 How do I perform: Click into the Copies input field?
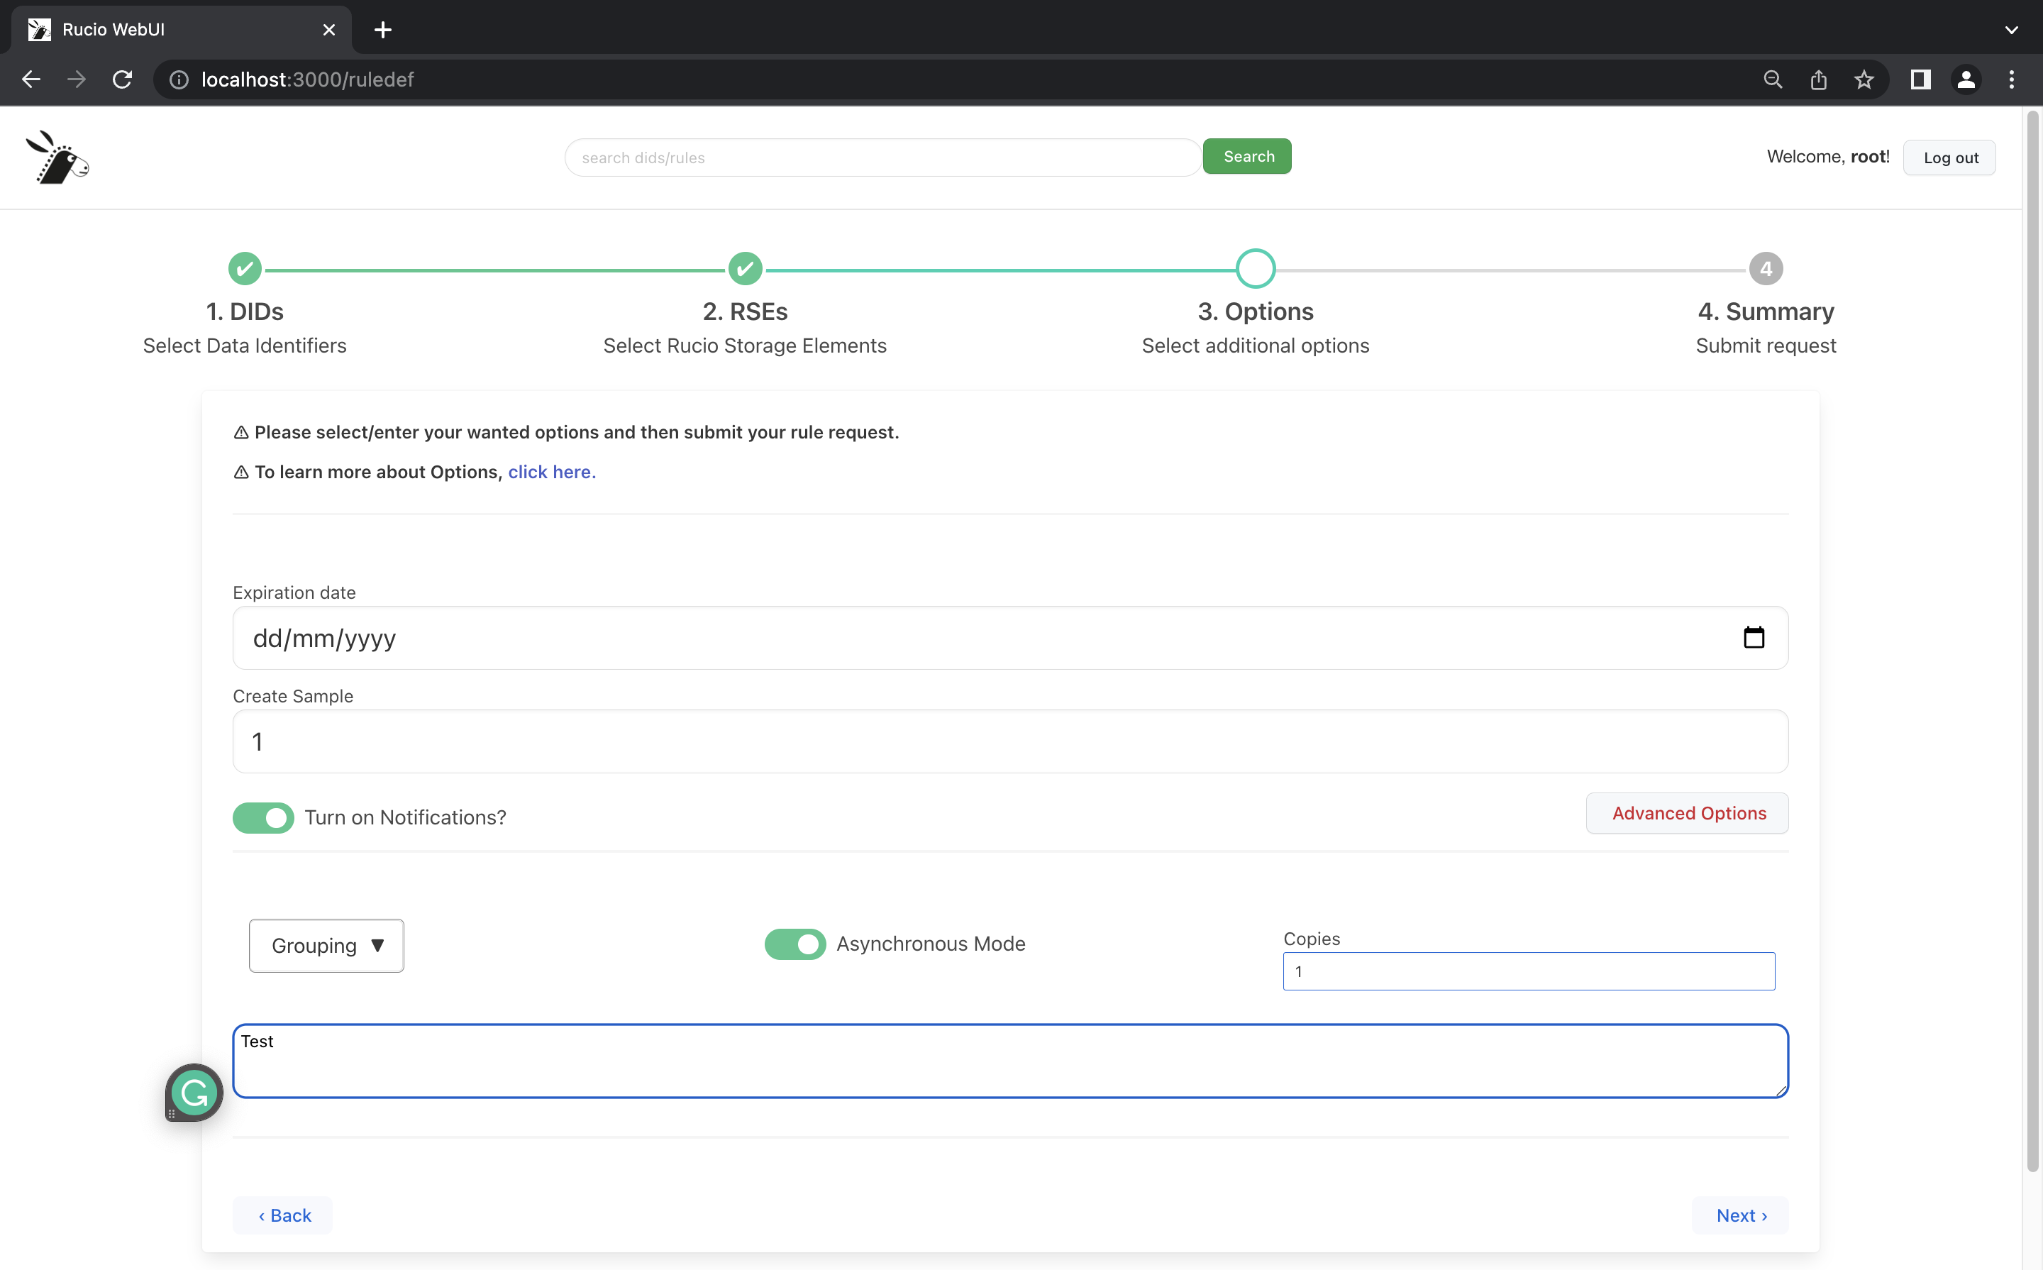1528,971
